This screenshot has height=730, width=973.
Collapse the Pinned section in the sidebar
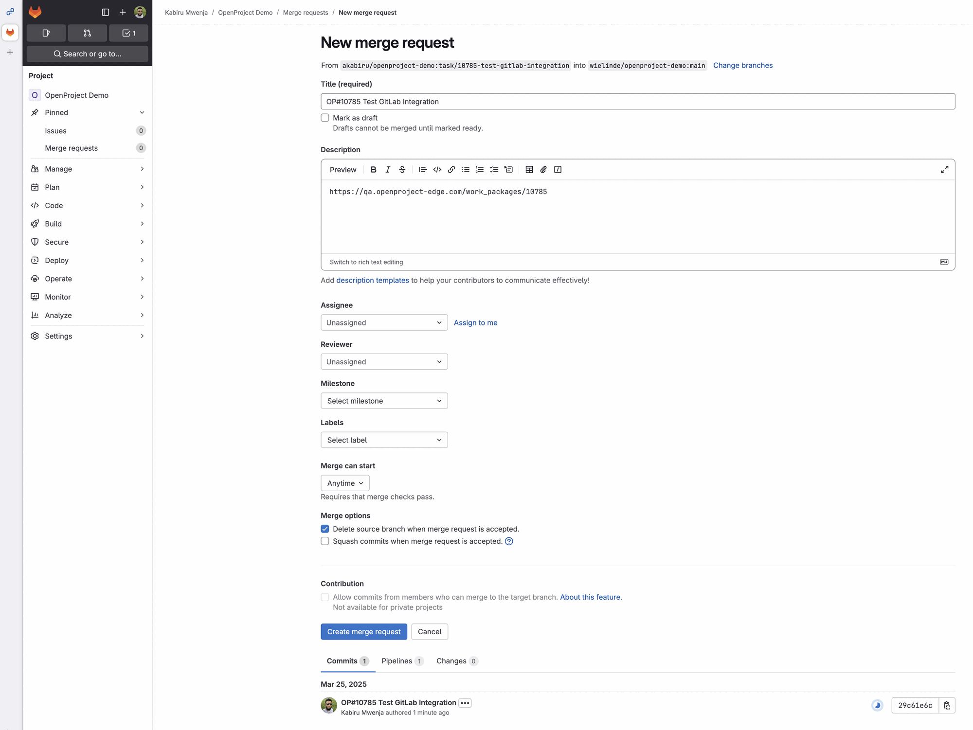142,112
